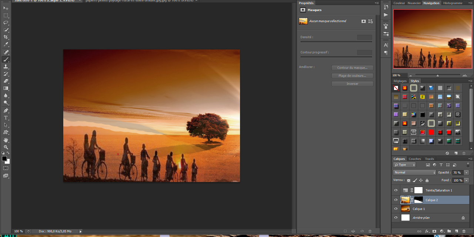The width and height of the screenshot is (474, 237).
Task: Switch to the Réglages tab
Action: (x=400, y=81)
